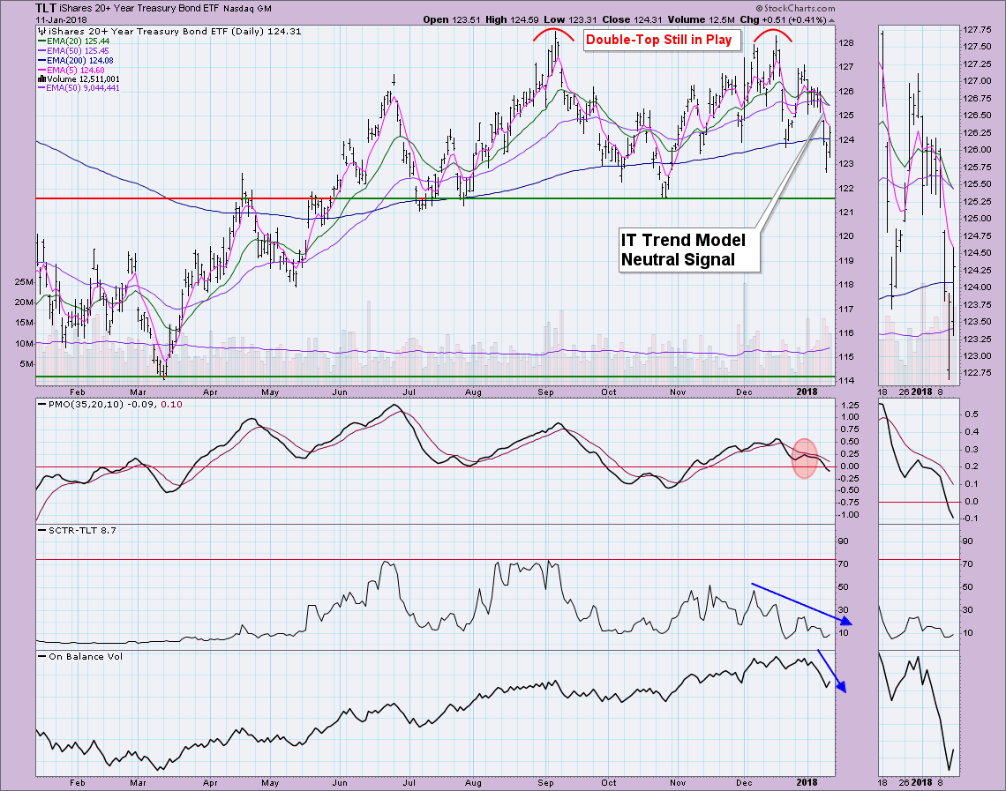Click the red 0.10 PMO signal value
This screenshot has height=791, width=1006.
point(171,405)
